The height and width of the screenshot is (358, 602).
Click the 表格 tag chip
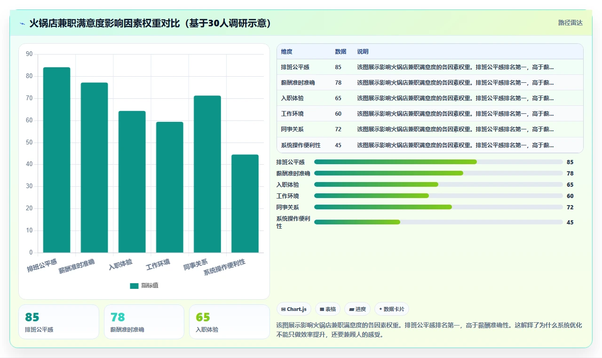(327, 309)
